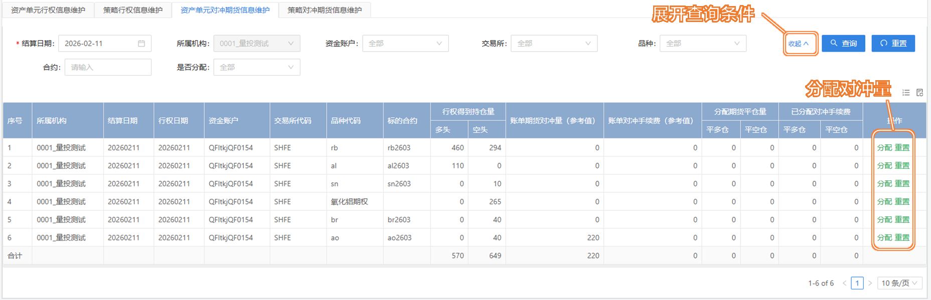Expand the 是否分配 dropdown

[x=256, y=67]
